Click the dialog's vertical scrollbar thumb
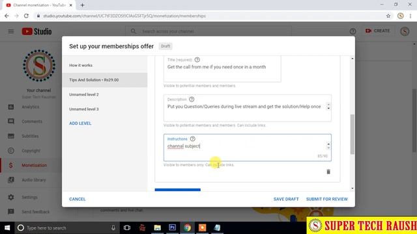 coord(352,135)
